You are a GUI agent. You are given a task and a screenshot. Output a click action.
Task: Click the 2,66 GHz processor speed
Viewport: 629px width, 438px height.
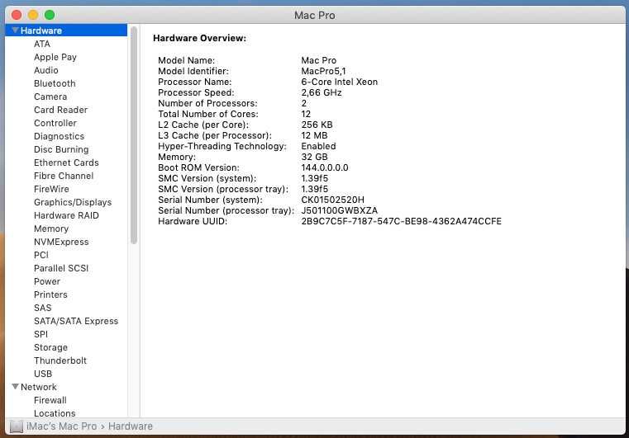[x=322, y=93]
